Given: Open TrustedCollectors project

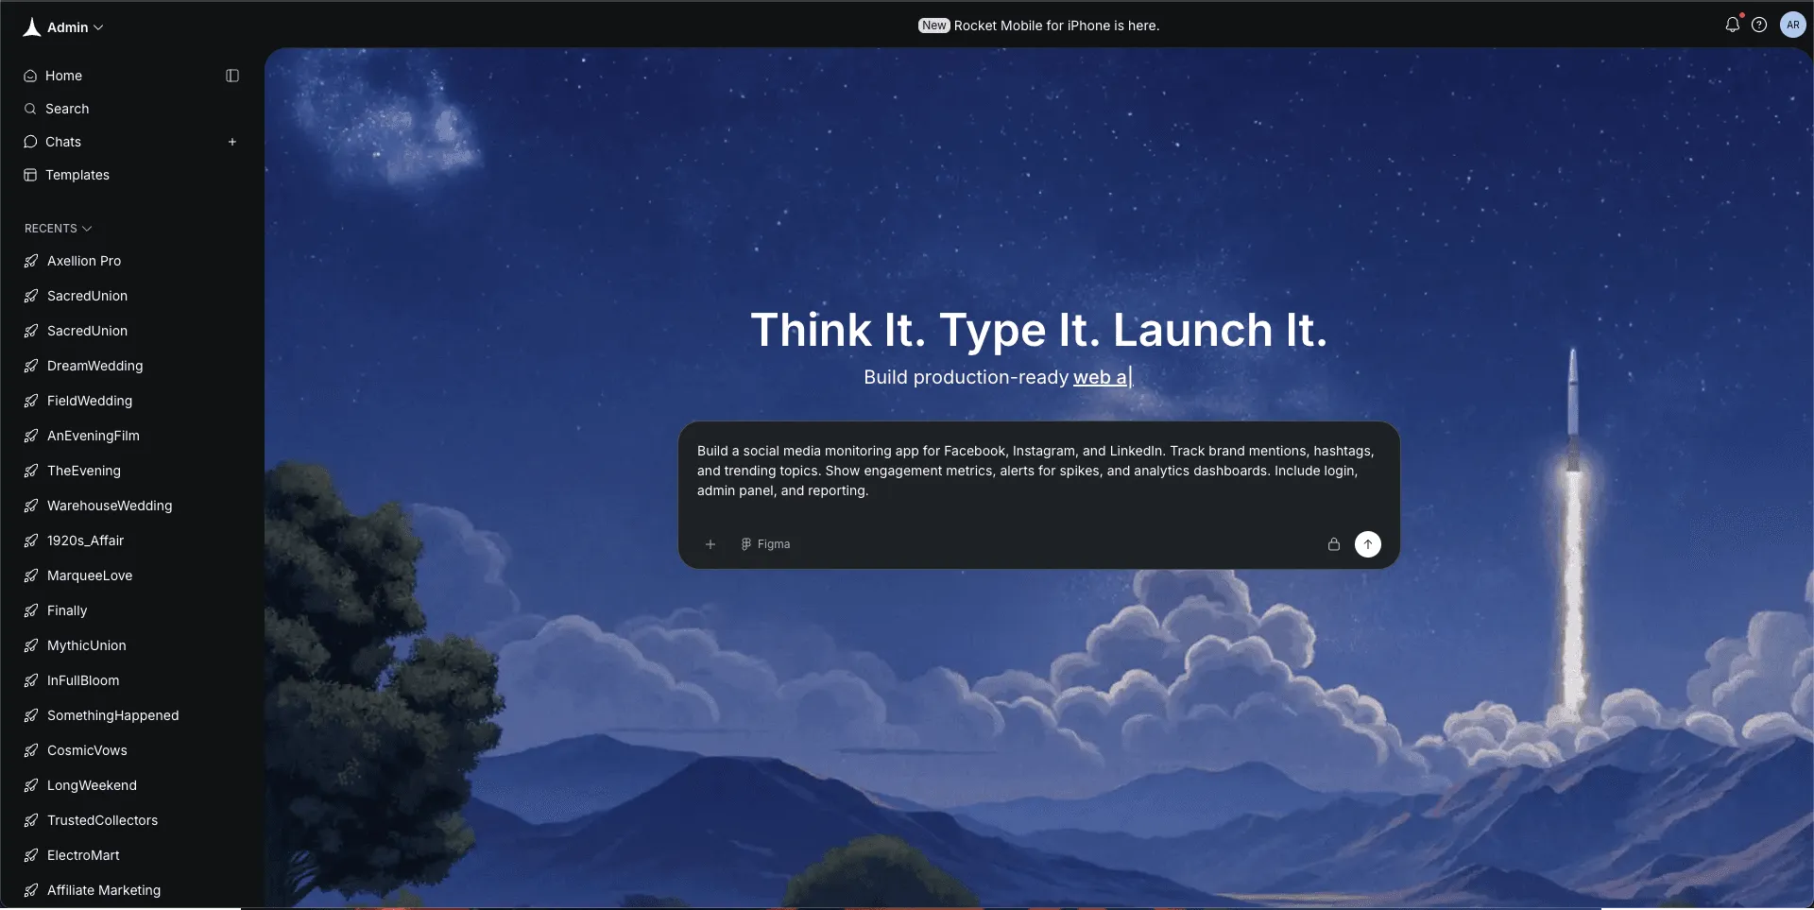Looking at the screenshot, I should 102,820.
